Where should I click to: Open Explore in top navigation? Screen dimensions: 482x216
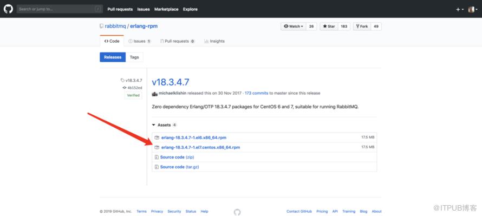(190, 9)
